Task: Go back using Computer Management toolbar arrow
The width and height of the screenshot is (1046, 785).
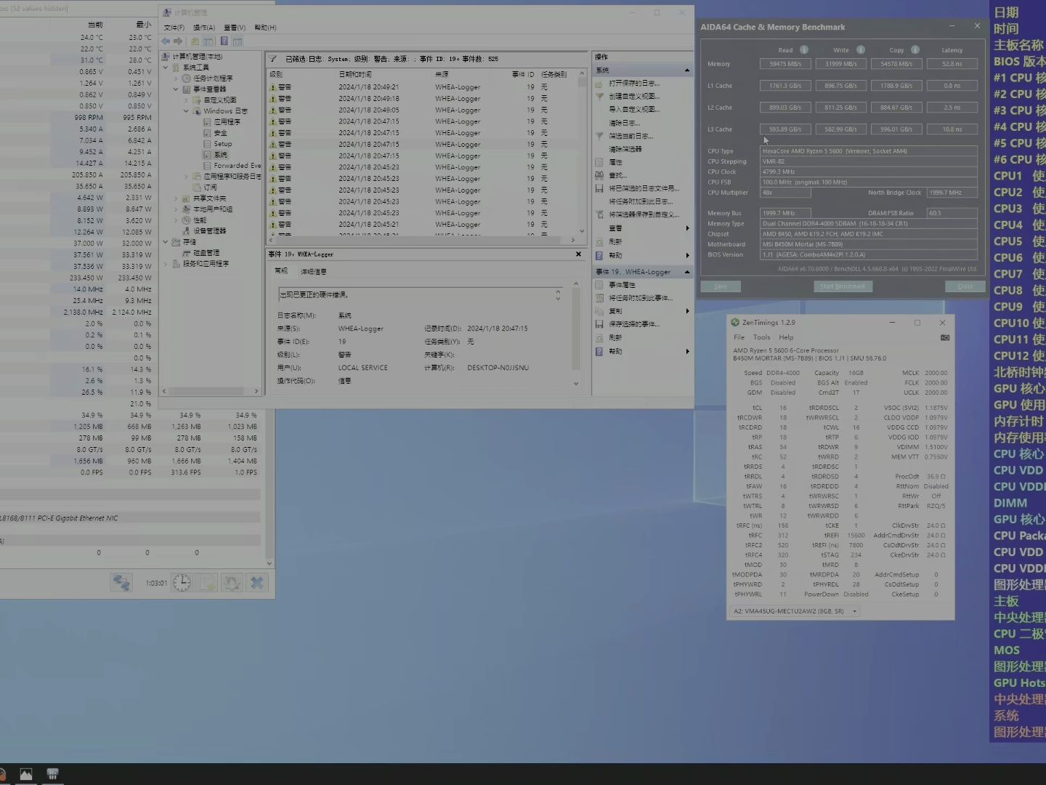Action: click(x=166, y=41)
